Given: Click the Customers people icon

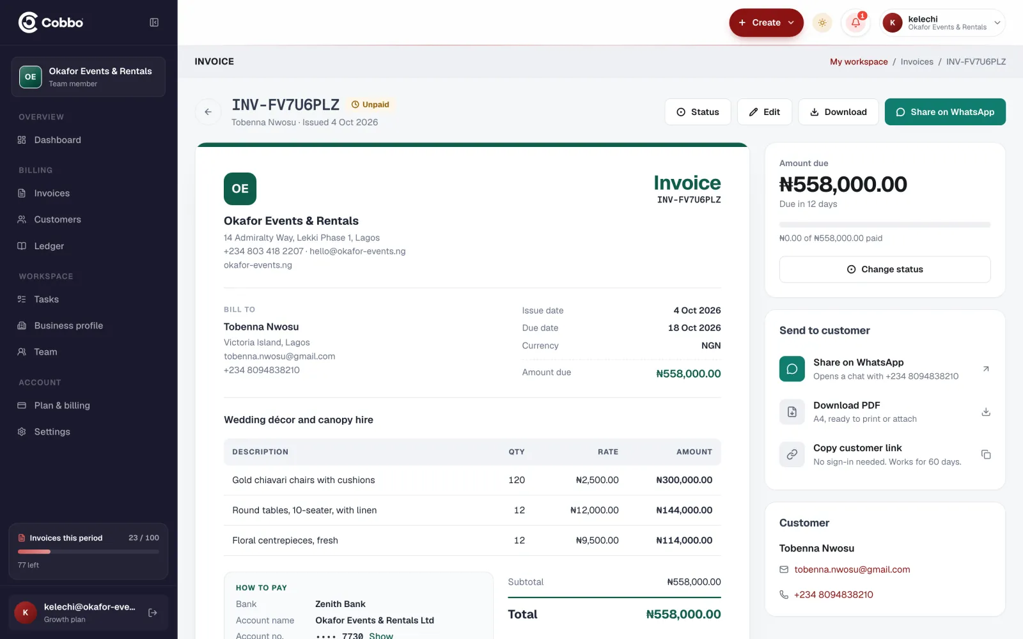Looking at the screenshot, I should point(22,219).
